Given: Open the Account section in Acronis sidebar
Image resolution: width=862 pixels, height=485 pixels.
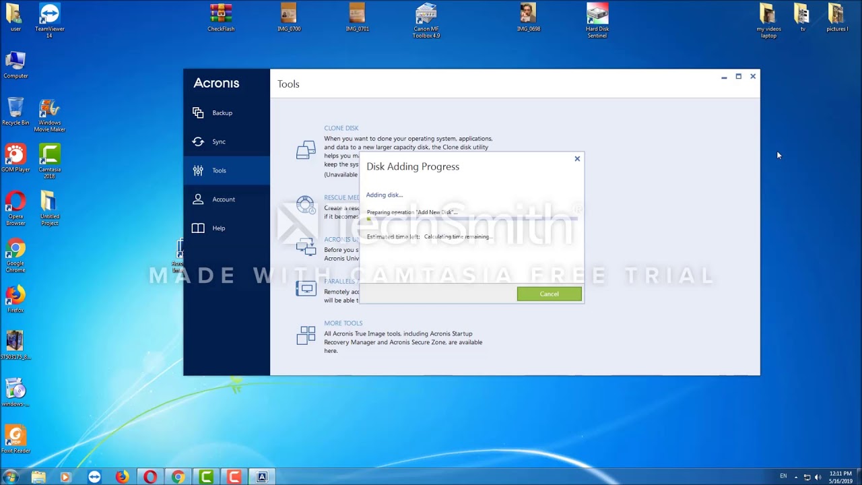Looking at the screenshot, I should pyautogui.click(x=227, y=199).
